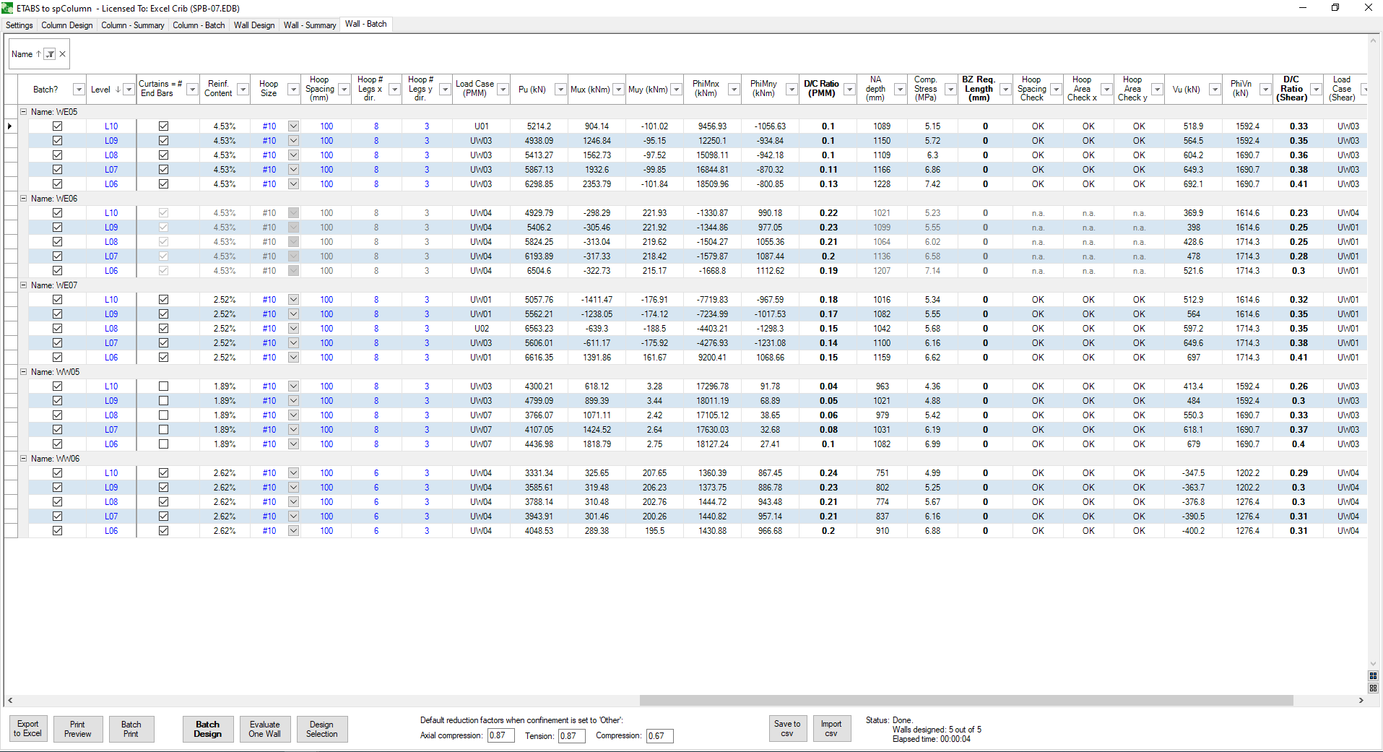Screen dimensions: 1383x752
Task: Open the Wall - Summary tab
Action: pyautogui.click(x=309, y=25)
